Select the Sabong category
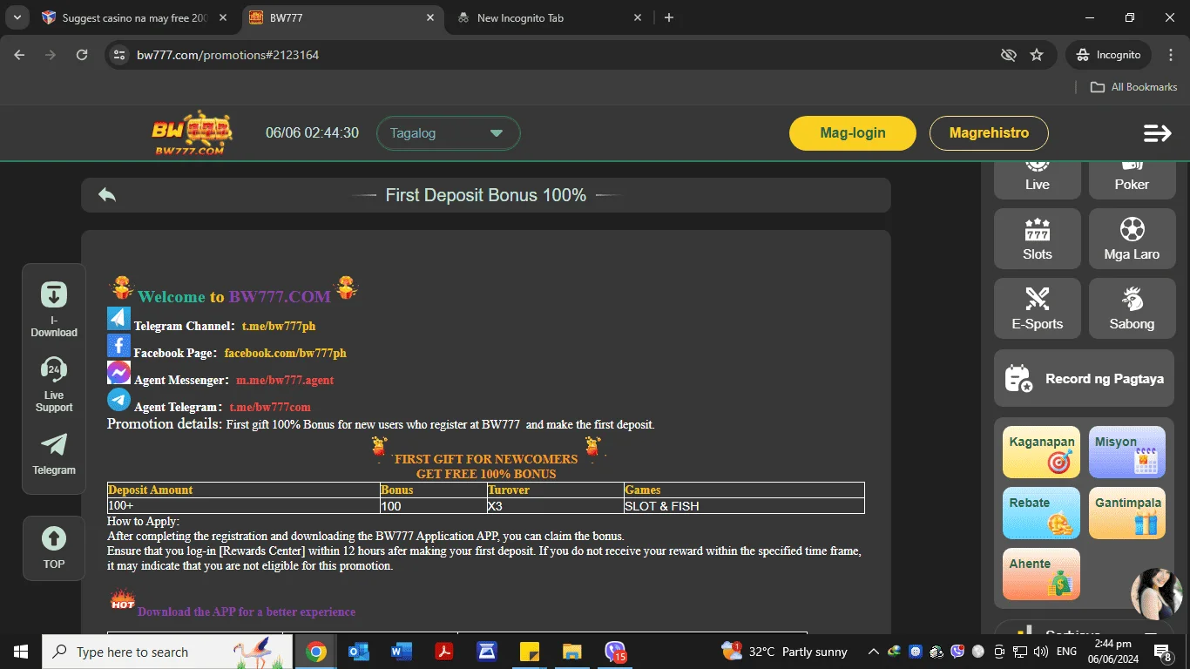 point(1132,308)
